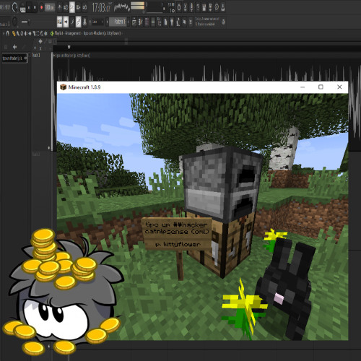The width and height of the screenshot is (361, 361).
Task: Select the playlist zoom magnifier tool
Action: click(x=42, y=33)
